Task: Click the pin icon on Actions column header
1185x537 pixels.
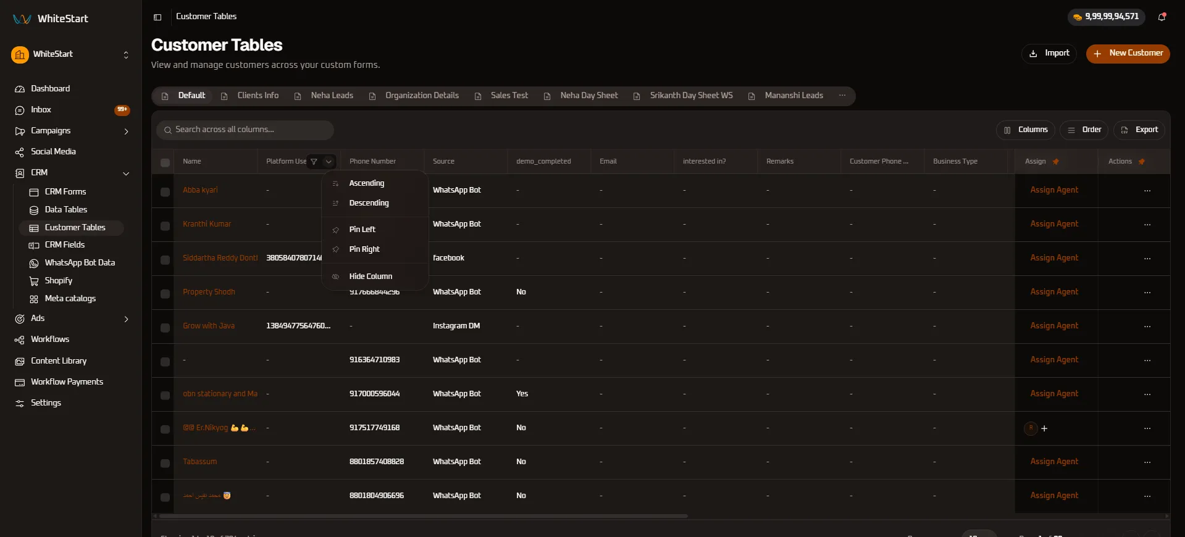Action: click(x=1142, y=162)
